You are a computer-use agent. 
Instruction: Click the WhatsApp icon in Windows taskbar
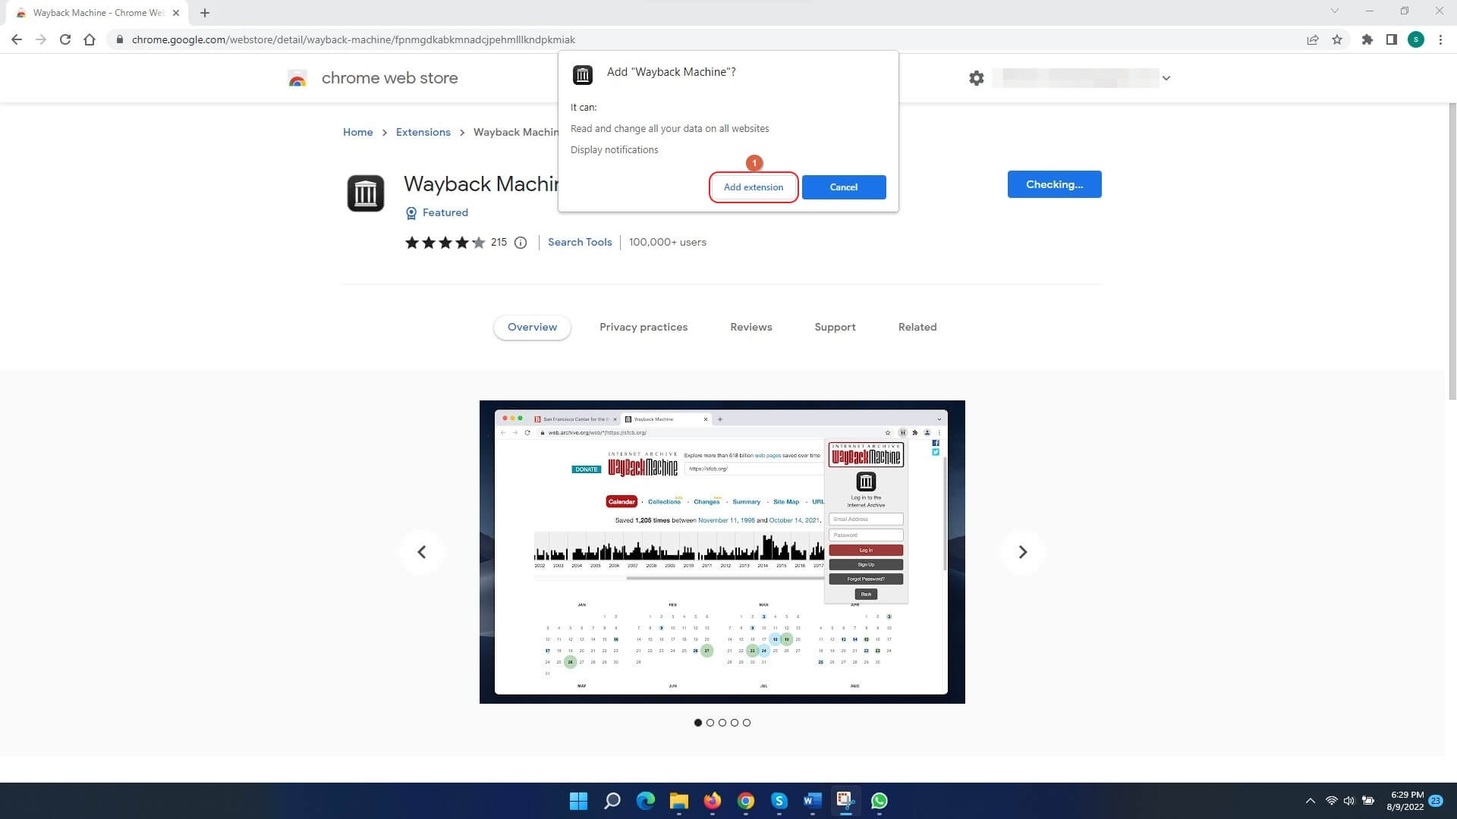point(880,801)
